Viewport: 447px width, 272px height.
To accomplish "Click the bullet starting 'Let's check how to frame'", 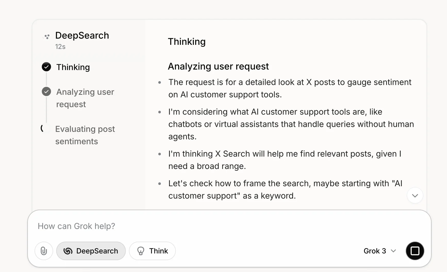I will [285, 190].
